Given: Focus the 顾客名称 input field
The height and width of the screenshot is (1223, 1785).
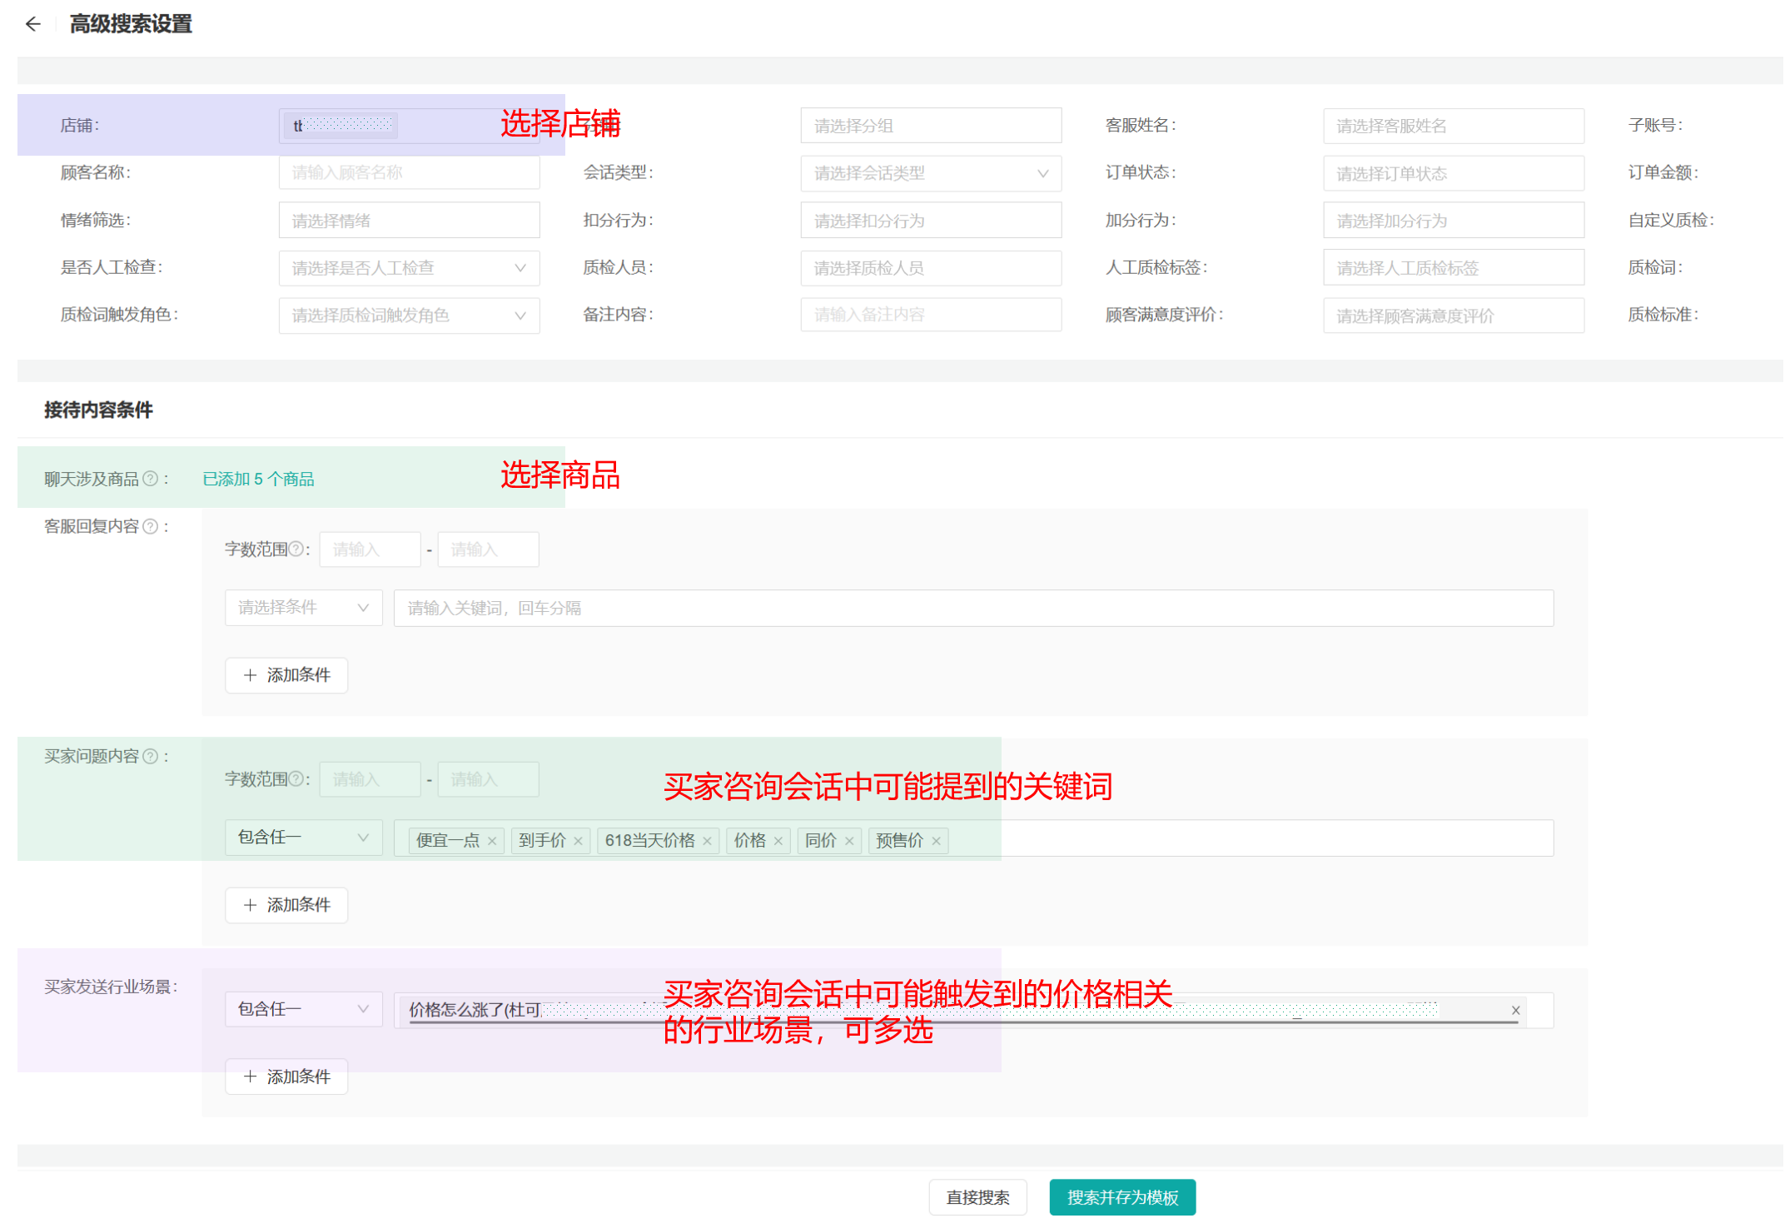Looking at the screenshot, I should 409,172.
